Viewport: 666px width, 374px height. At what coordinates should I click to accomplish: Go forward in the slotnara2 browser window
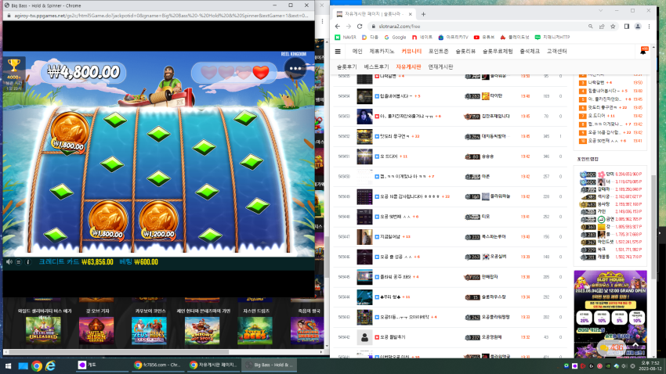tap(349, 27)
